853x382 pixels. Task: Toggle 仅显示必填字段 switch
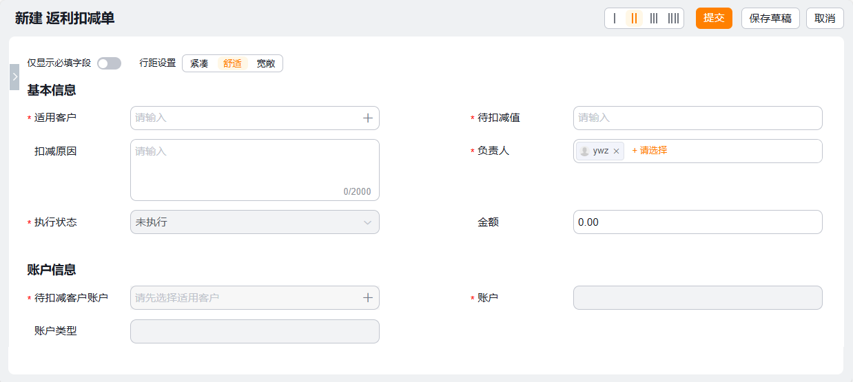[x=109, y=63]
